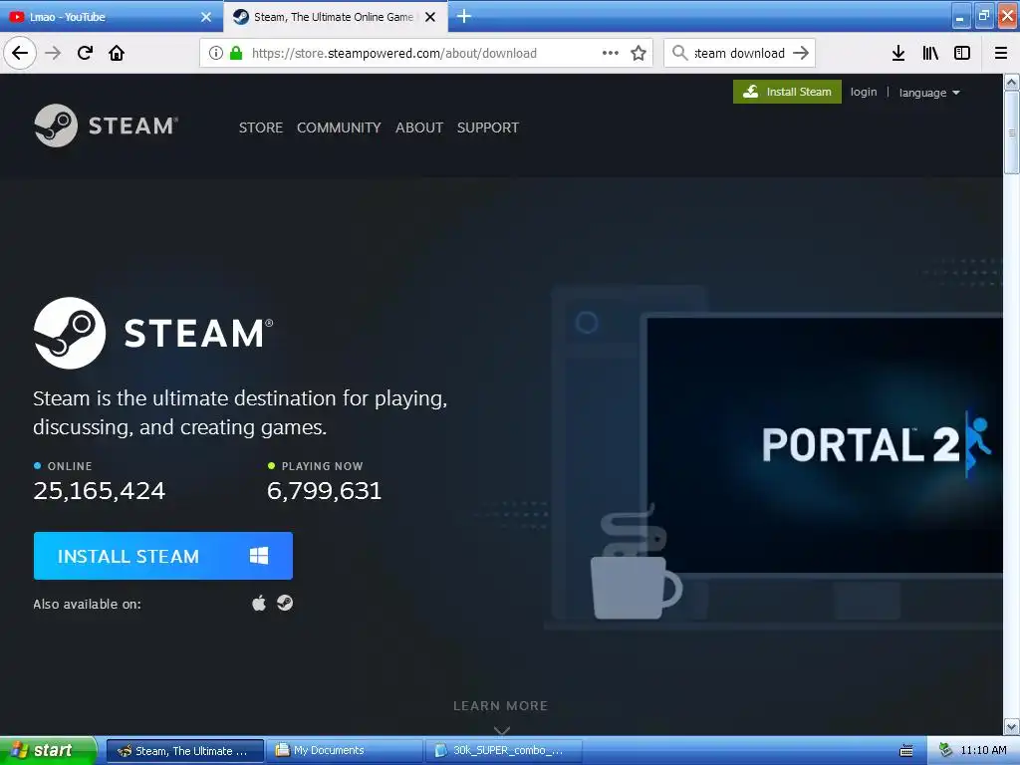Click the on-screen keyboard tray icon
The width and height of the screenshot is (1020, 765).
point(905,751)
